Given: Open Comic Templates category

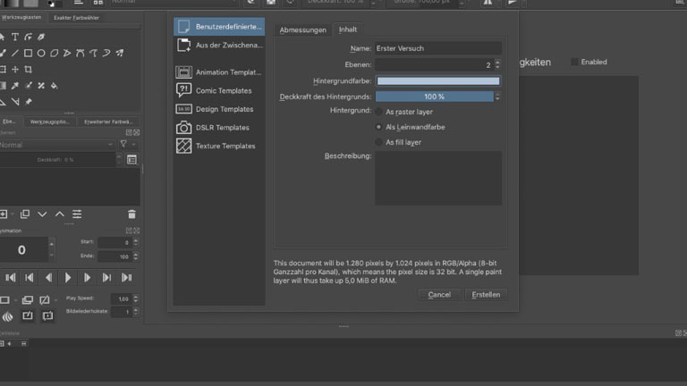Looking at the screenshot, I should pos(223,90).
